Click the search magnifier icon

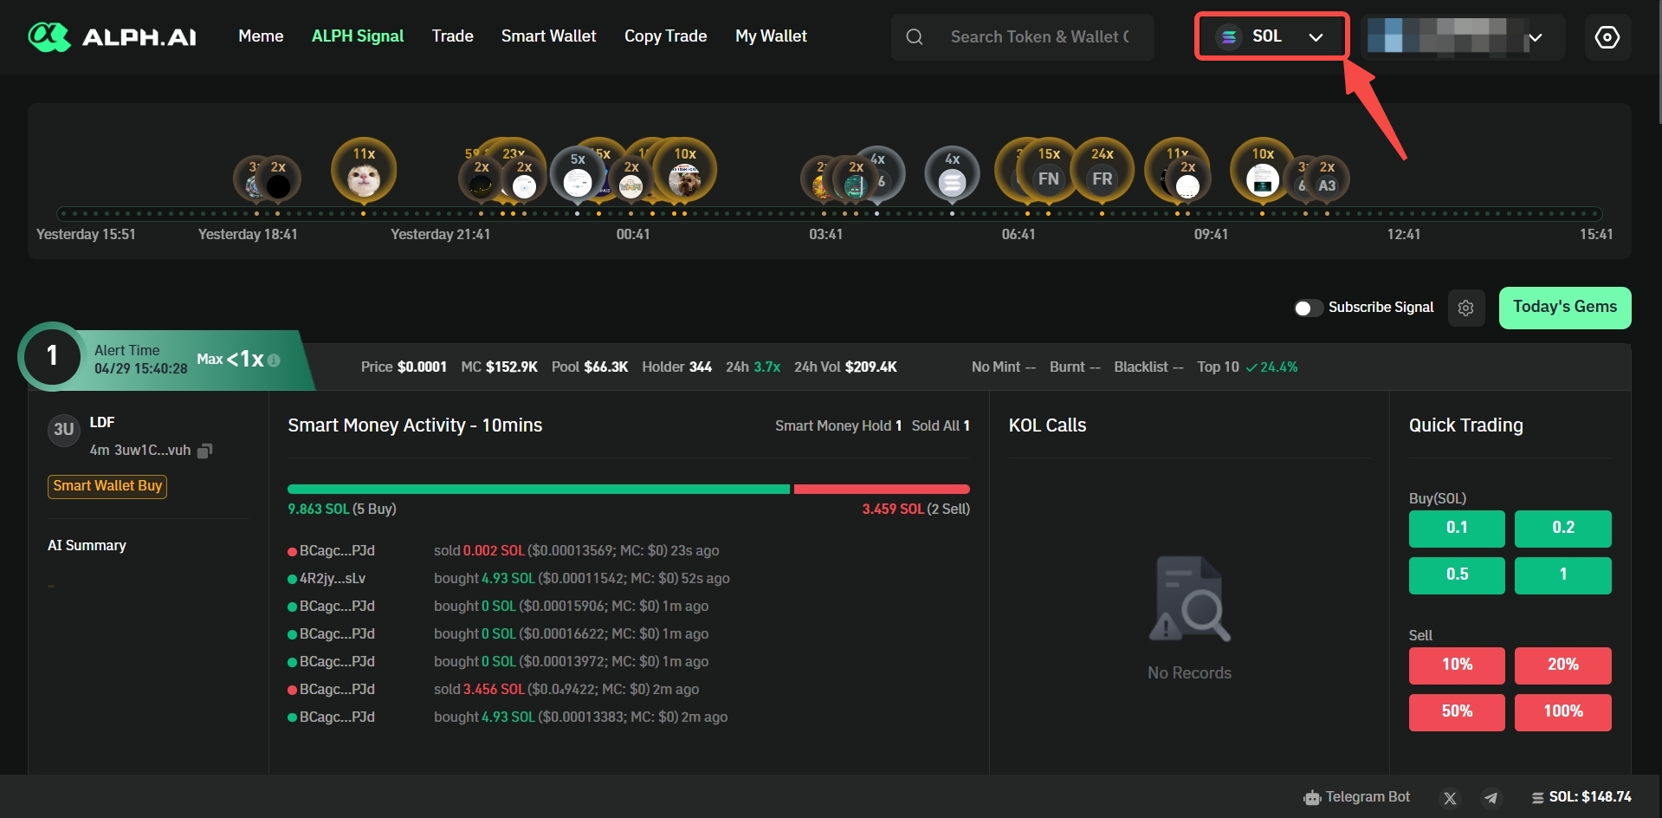coord(915,37)
